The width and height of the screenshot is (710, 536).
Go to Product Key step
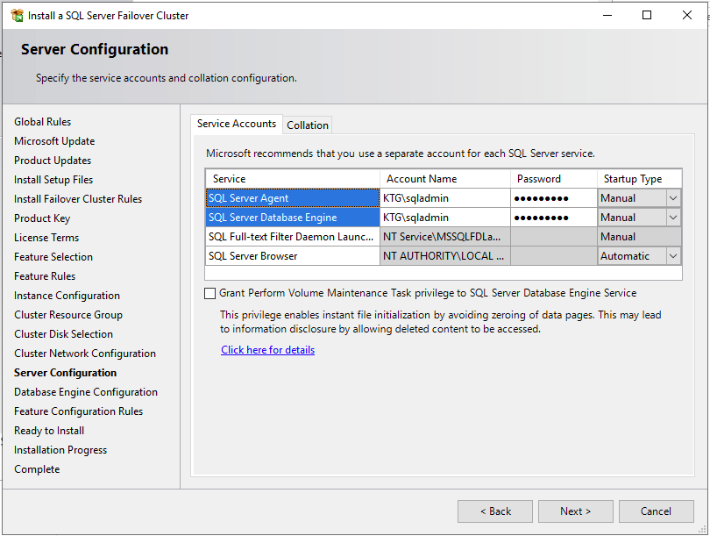tap(42, 218)
